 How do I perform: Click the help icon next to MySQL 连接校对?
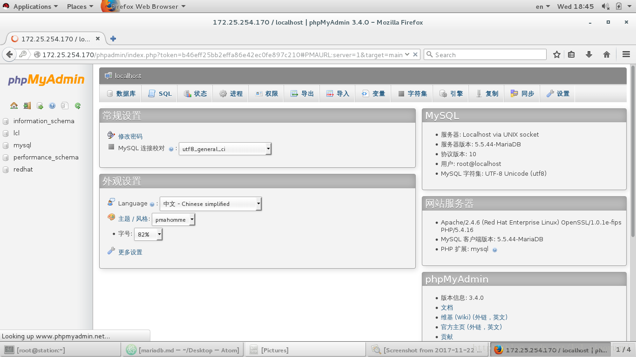point(171,149)
